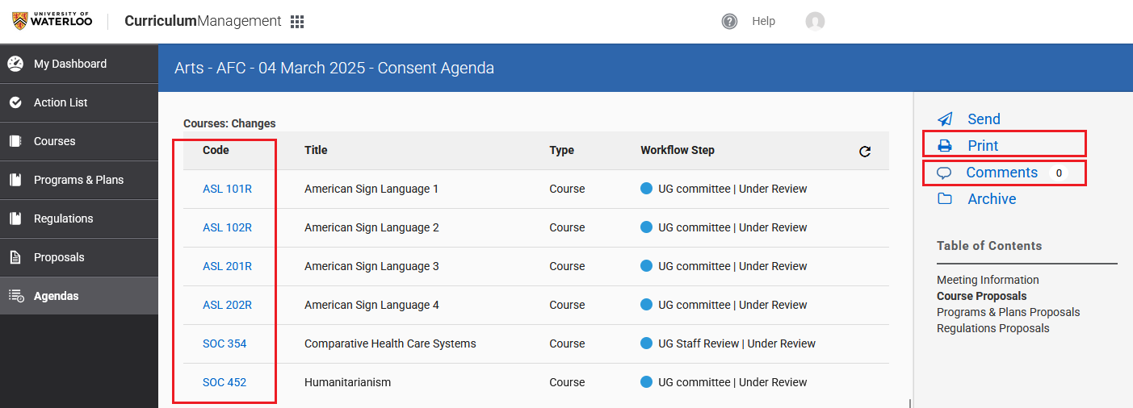The image size is (1133, 408).
Task: Refresh the workflow step column
Action: [865, 151]
